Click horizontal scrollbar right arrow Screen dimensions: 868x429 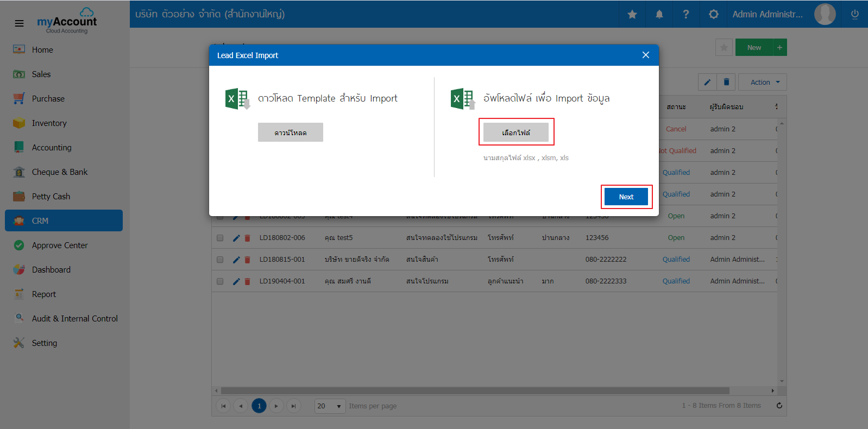click(x=773, y=390)
